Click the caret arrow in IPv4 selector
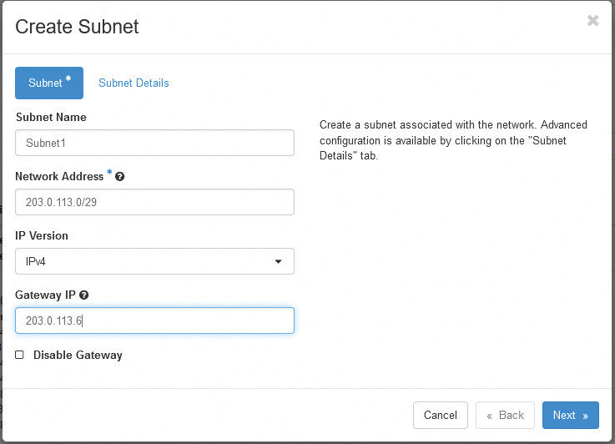 pos(278,262)
